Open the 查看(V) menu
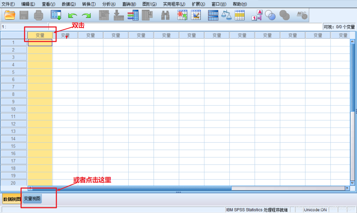357x213 pixels. [48, 4]
